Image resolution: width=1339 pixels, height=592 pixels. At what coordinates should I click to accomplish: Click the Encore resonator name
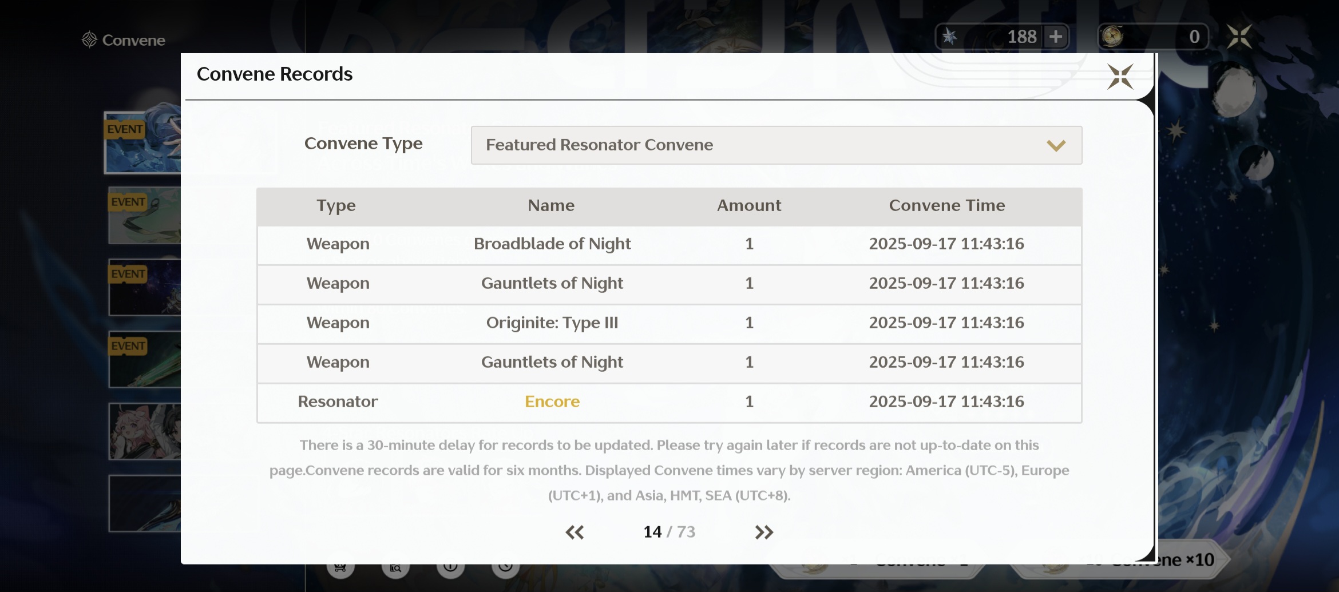(552, 402)
